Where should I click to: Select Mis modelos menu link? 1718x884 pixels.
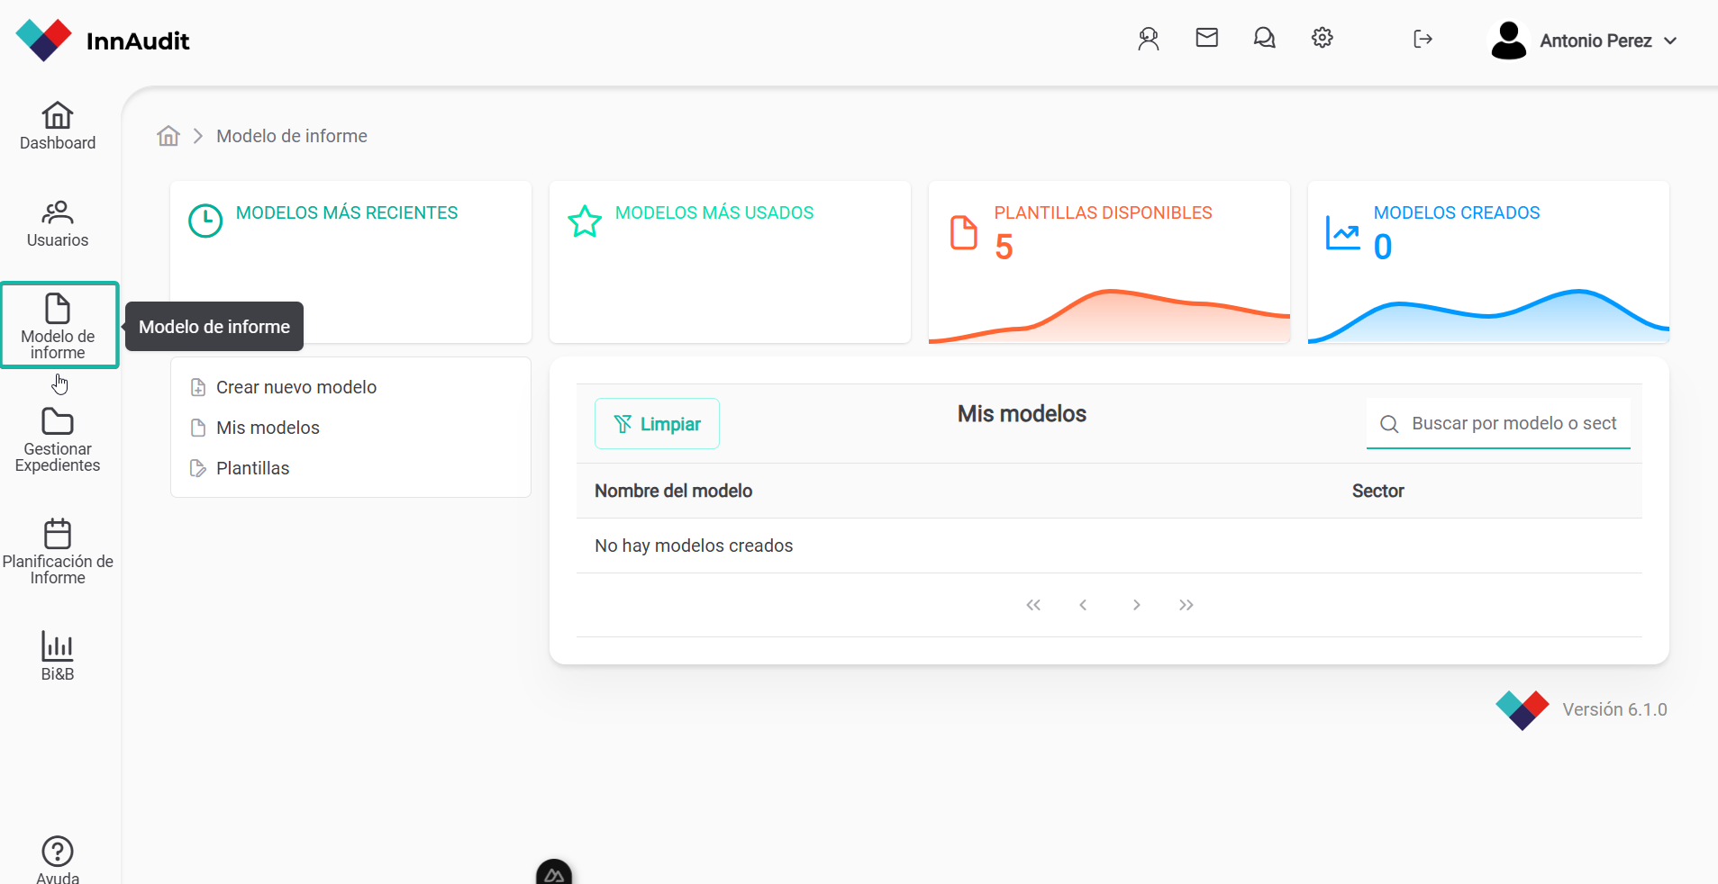click(x=268, y=428)
